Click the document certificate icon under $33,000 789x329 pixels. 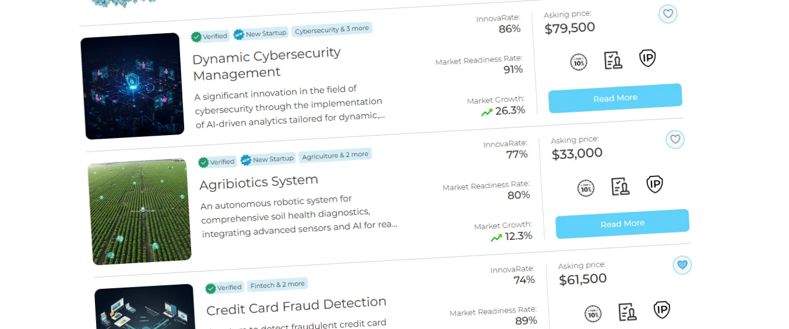point(620,186)
